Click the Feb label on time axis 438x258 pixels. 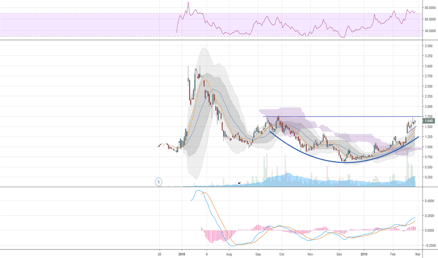click(393, 254)
